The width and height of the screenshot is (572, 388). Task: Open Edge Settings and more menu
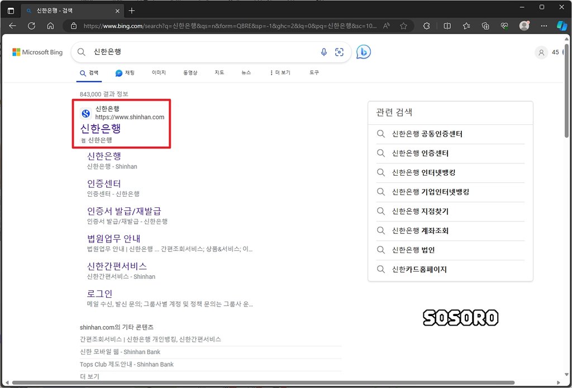coord(544,26)
